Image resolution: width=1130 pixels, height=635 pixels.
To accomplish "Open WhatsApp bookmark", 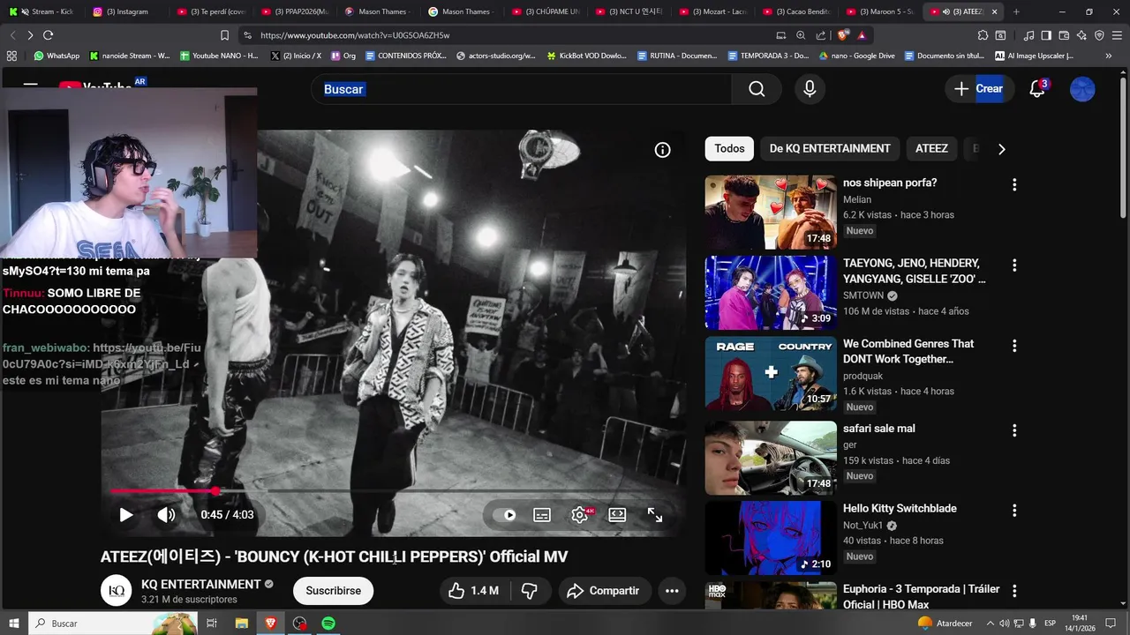I will tap(56, 56).
